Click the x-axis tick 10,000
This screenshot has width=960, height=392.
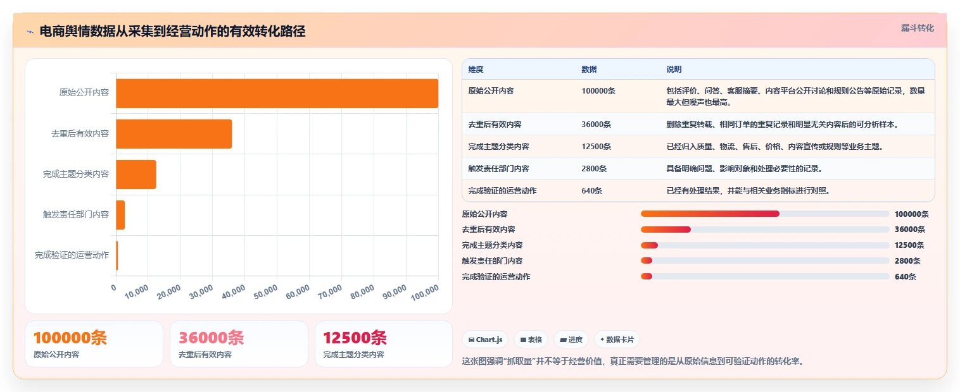coord(137,291)
